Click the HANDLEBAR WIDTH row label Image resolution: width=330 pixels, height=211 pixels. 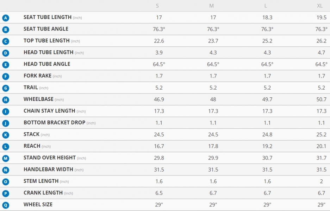tap(48, 170)
